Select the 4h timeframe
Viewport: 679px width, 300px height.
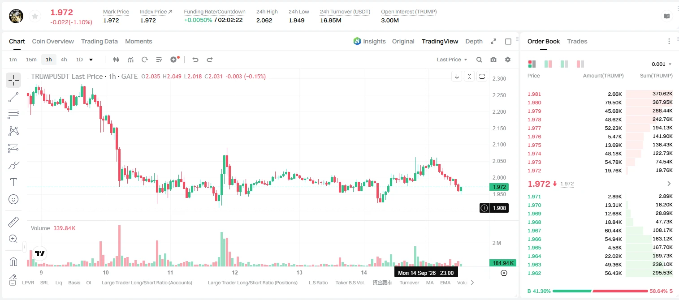64,60
